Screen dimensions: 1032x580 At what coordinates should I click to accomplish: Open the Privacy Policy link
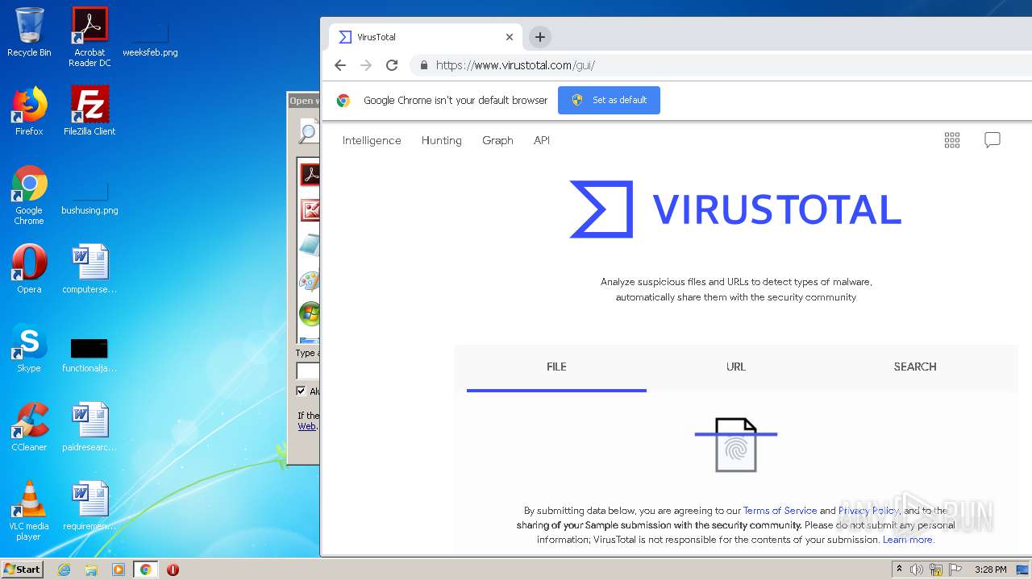[x=868, y=511]
